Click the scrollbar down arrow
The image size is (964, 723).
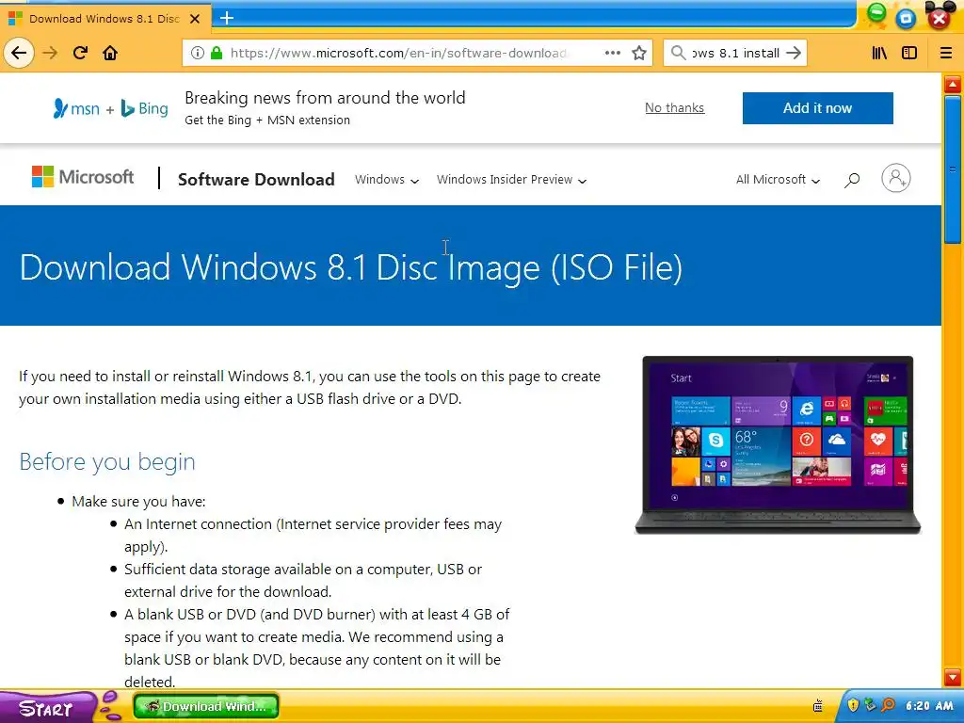click(953, 678)
